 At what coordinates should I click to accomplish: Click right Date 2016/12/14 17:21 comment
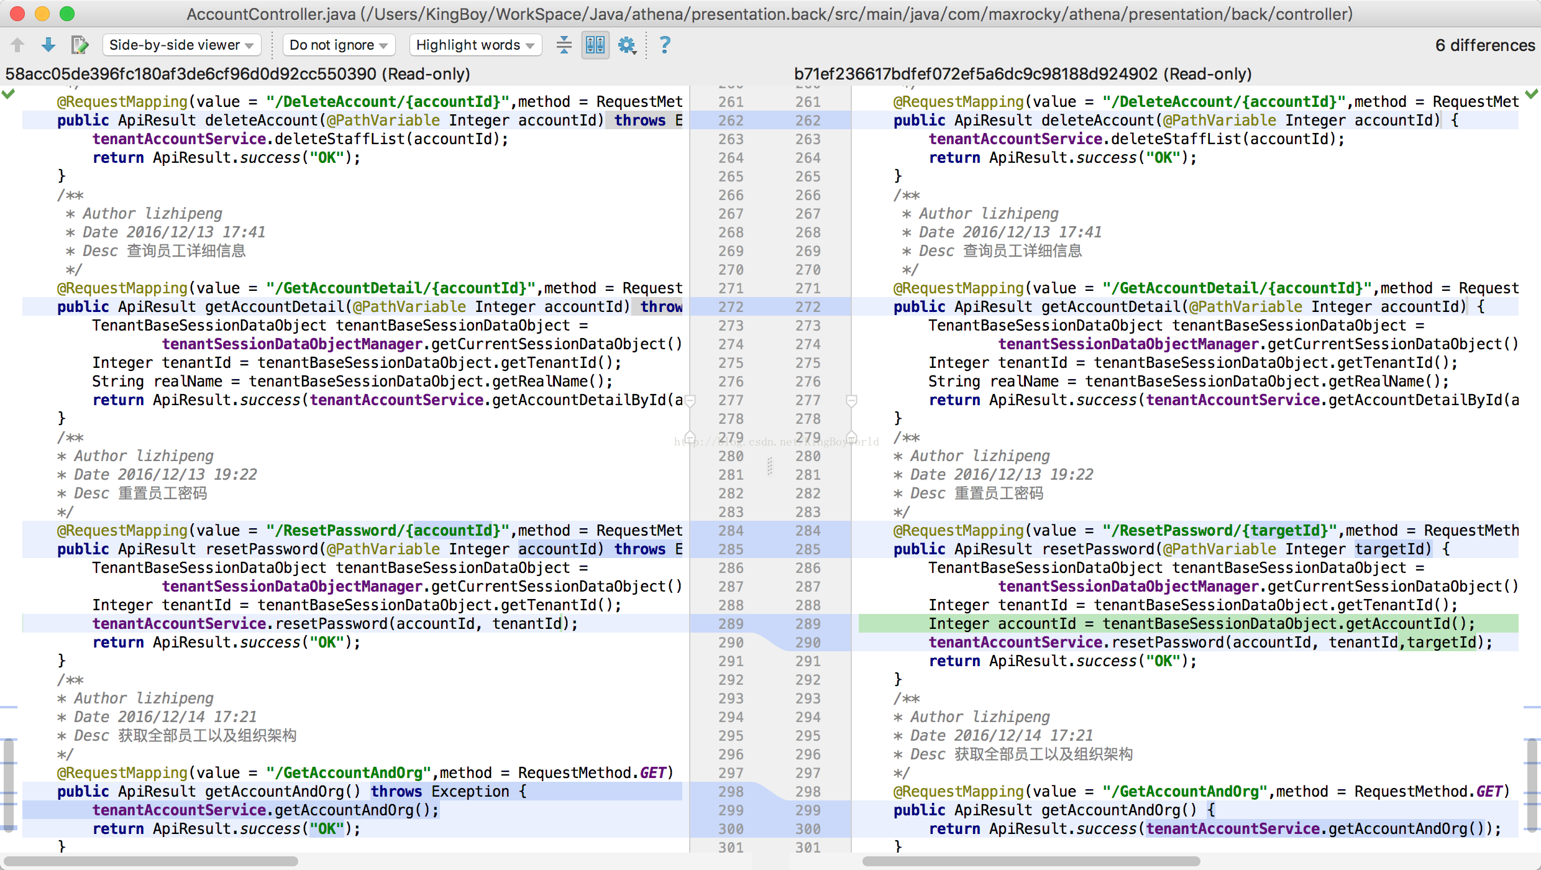pyautogui.click(x=1001, y=736)
